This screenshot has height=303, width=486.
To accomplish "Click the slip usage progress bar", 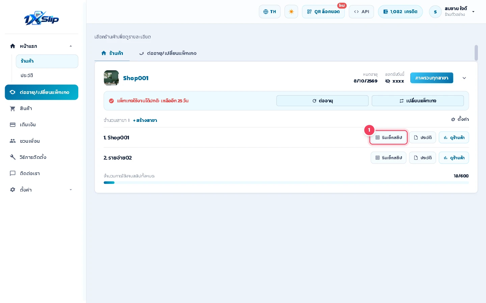I will click(286, 183).
